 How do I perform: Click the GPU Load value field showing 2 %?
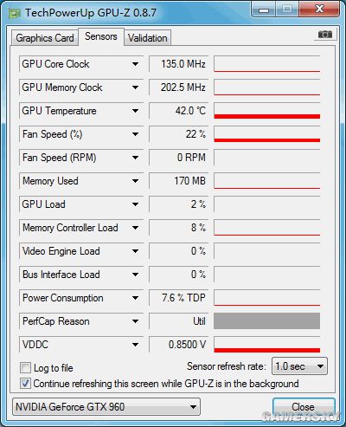coord(178,204)
